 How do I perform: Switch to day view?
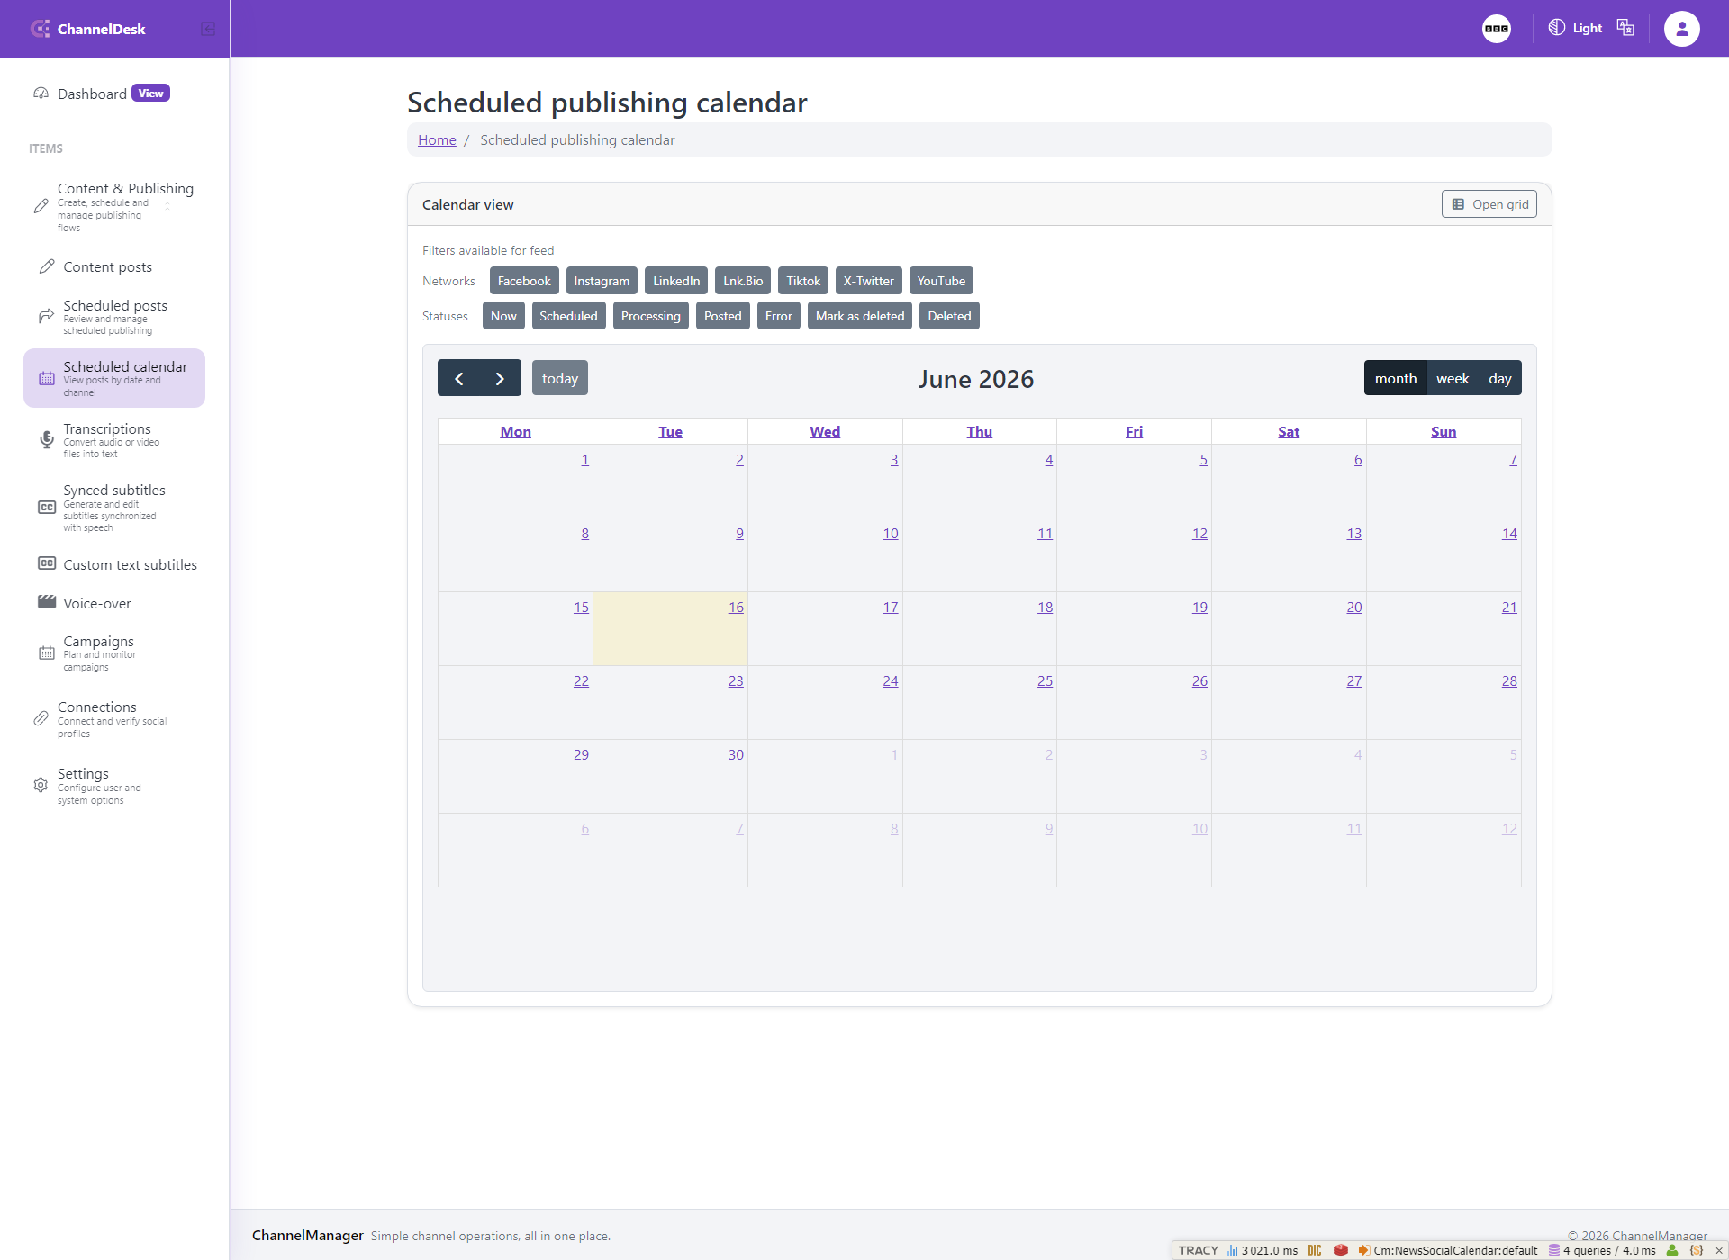(1500, 378)
